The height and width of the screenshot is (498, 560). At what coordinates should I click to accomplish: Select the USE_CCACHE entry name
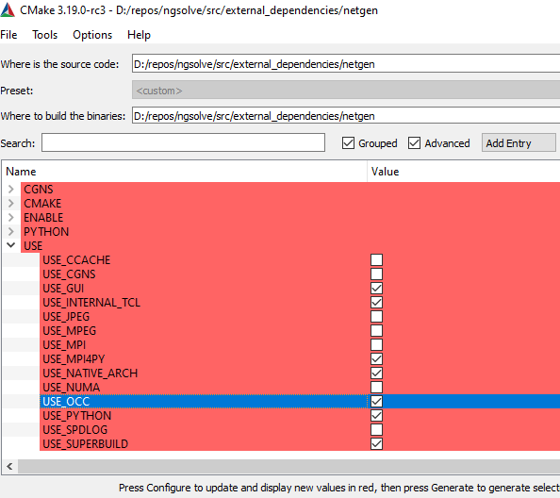pyautogui.click(x=76, y=259)
